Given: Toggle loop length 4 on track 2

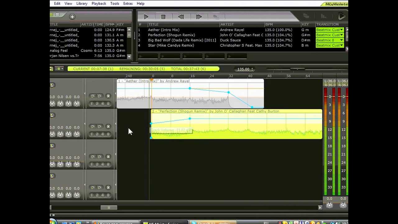Looking at the screenshot, I should (103, 134).
